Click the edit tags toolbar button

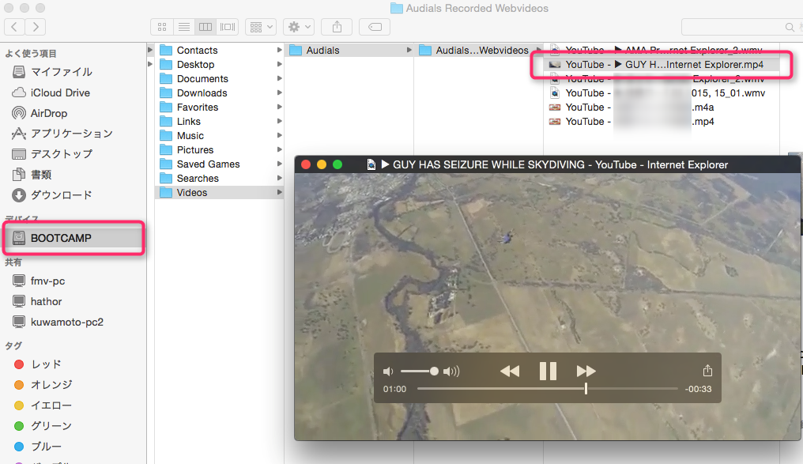375,27
